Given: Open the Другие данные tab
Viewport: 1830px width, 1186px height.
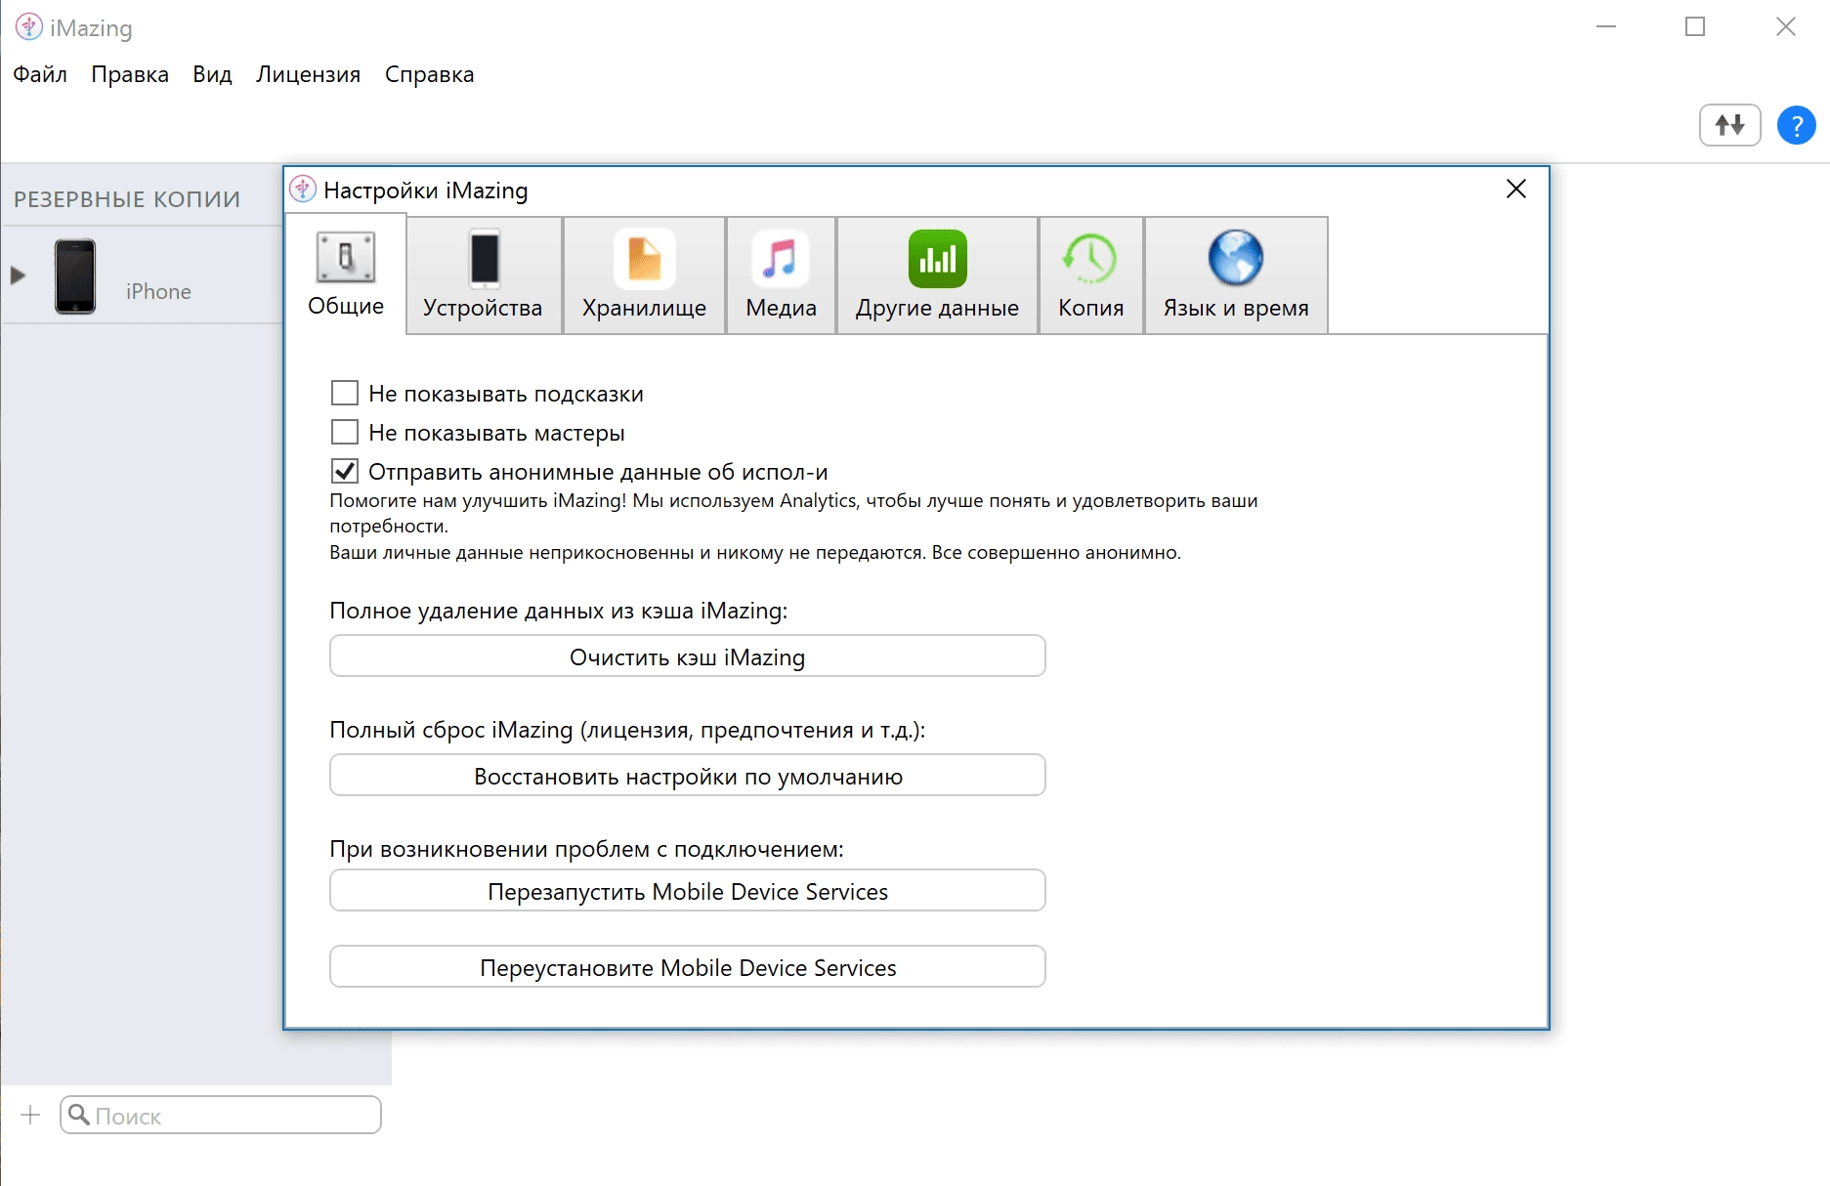Looking at the screenshot, I should click(937, 275).
